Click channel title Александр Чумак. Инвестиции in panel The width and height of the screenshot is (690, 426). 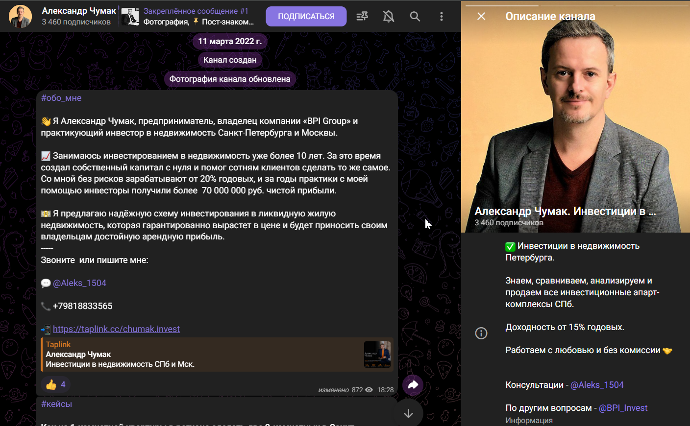pyautogui.click(x=565, y=211)
